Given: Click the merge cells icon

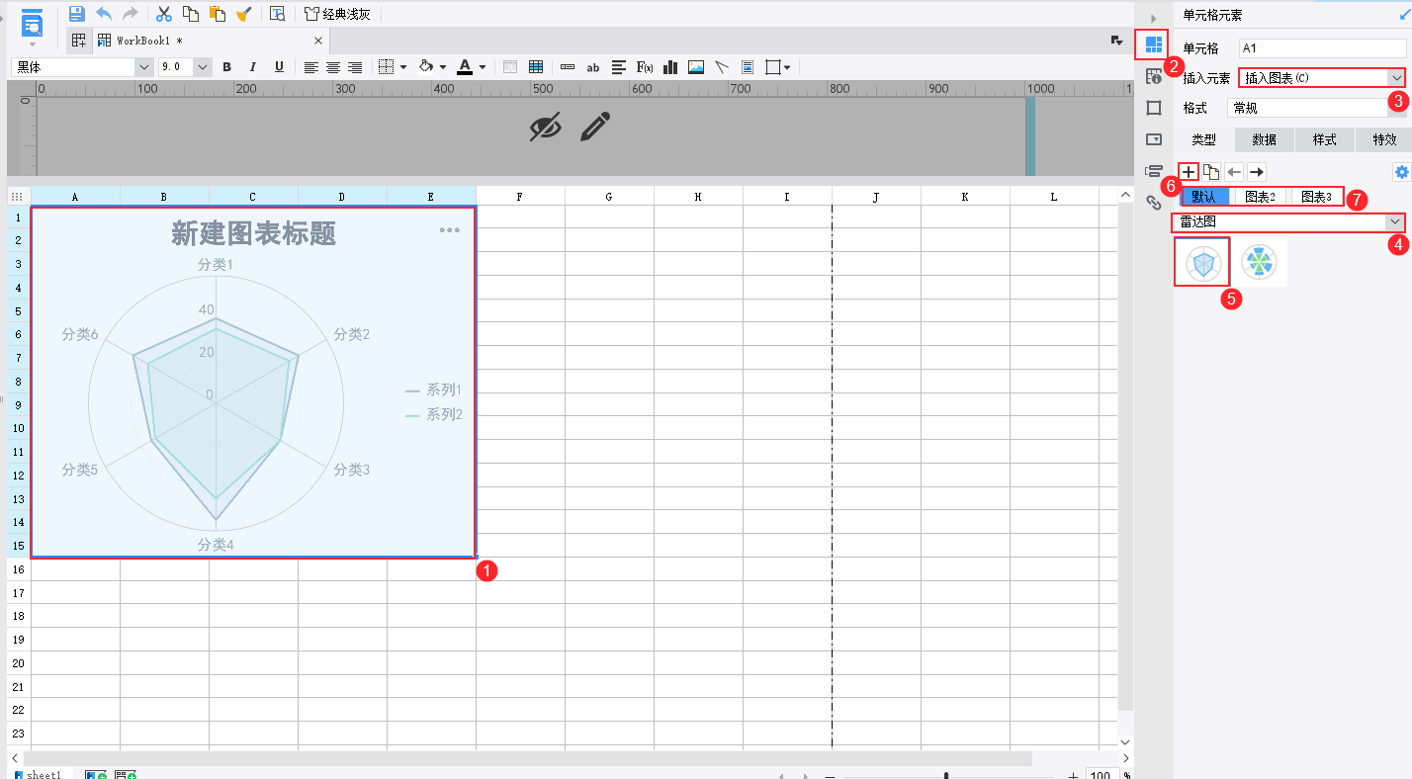Looking at the screenshot, I should pyautogui.click(x=510, y=67).
